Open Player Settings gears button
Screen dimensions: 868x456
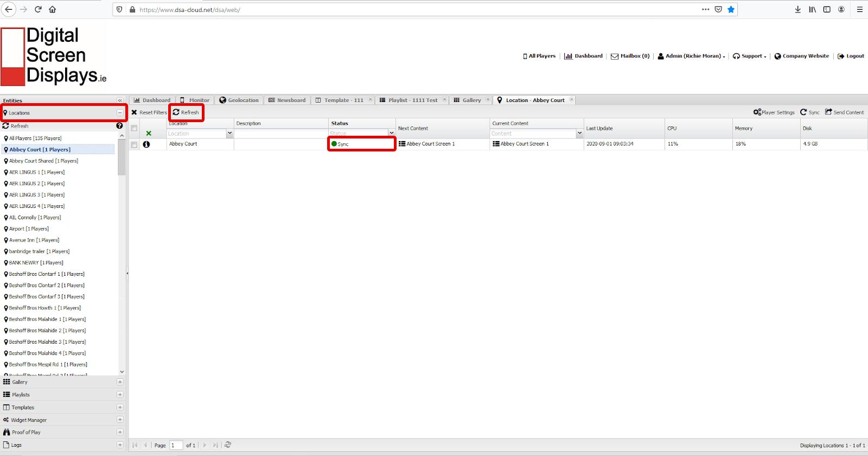pos(774,112)
